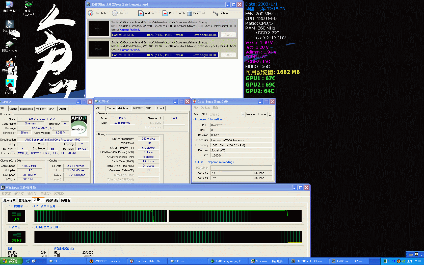Select the shana18.mpg batch thumbnail

click(x=99, y=29)
